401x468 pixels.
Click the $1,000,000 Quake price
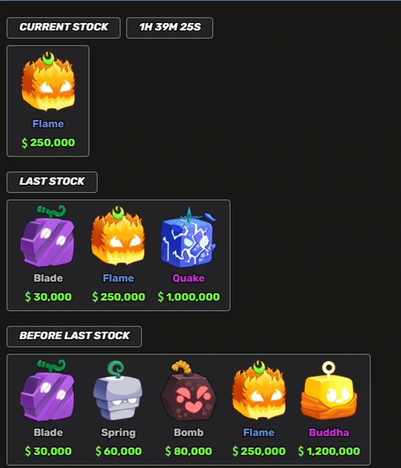pyautogui.click(x=189, y=297)
